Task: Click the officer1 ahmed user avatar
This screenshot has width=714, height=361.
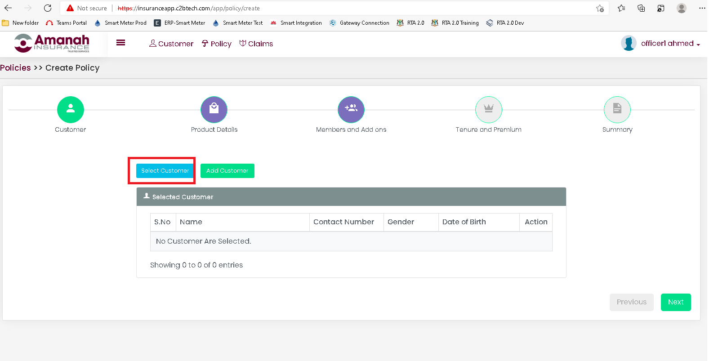Action: click(629, 43)
